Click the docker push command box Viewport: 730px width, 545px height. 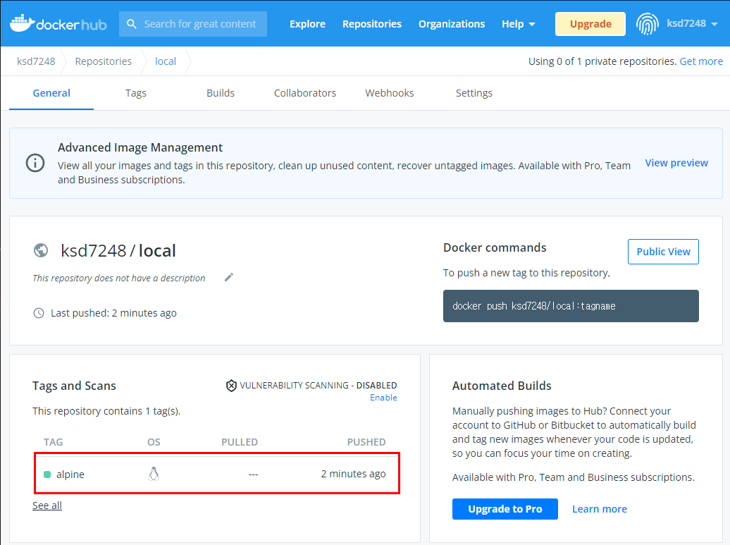571,306
